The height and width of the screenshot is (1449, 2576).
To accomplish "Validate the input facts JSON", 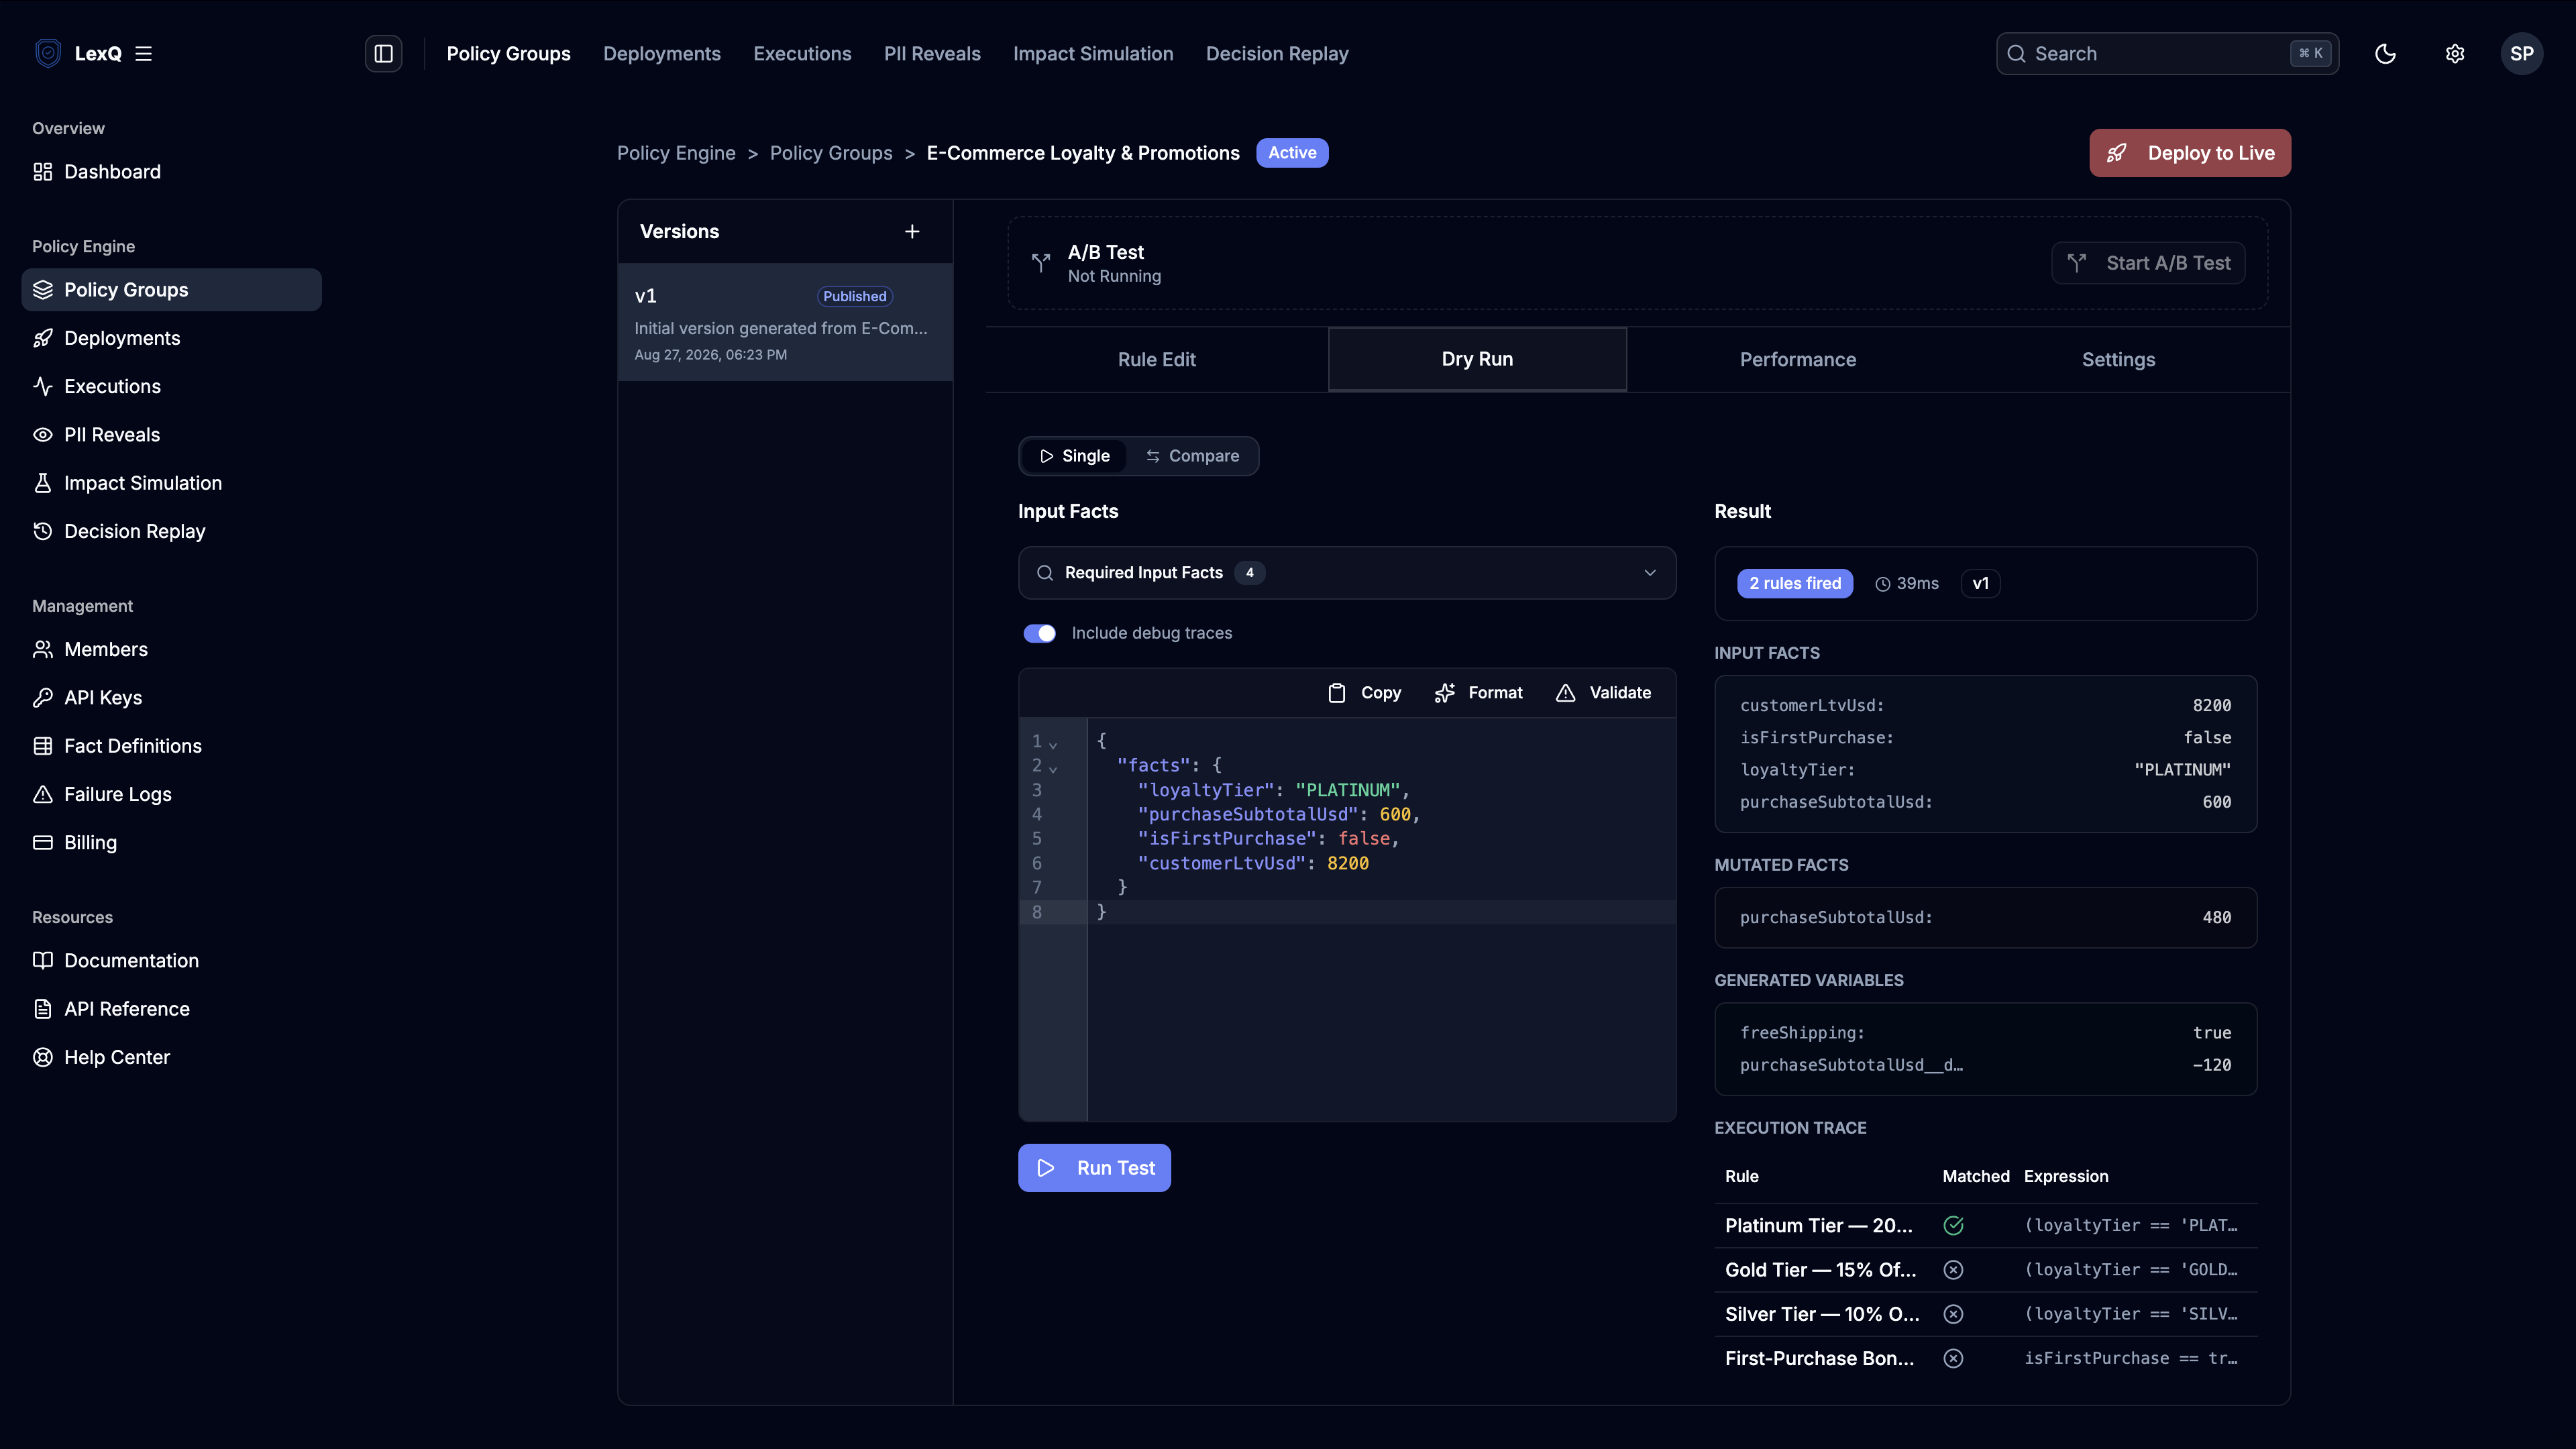I will (x=1603, y=693).
